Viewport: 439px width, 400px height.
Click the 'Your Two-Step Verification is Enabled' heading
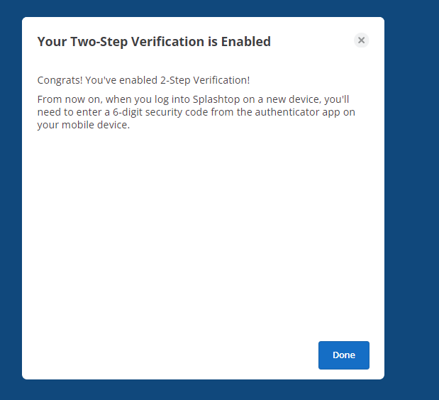coord(154,42)
